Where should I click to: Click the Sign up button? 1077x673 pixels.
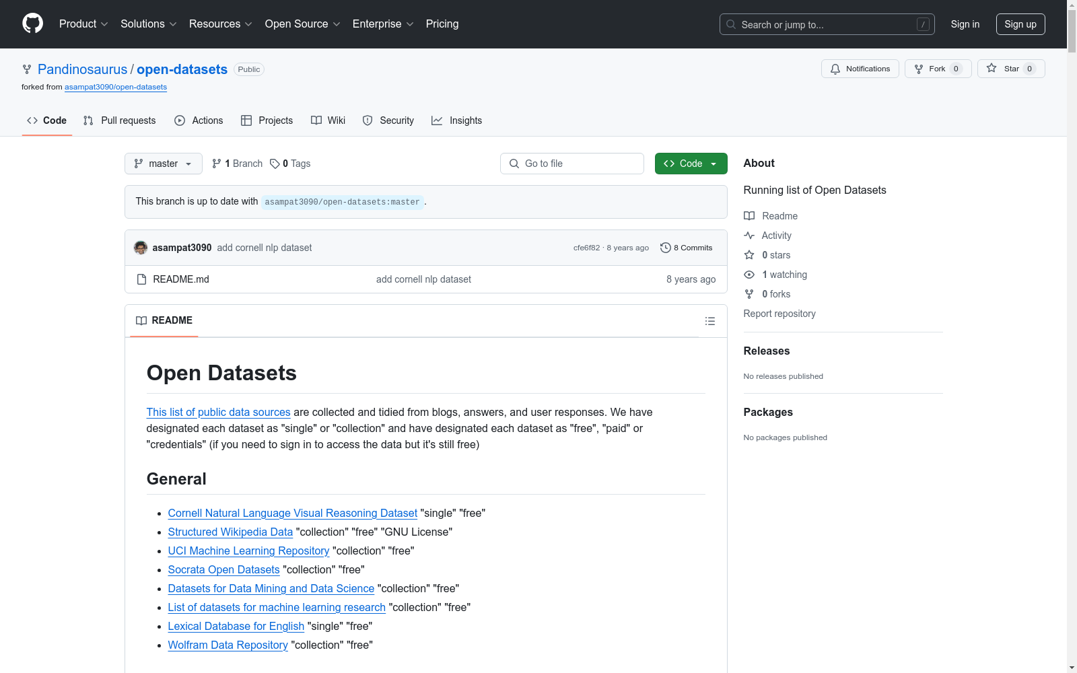click(1020, 24)
